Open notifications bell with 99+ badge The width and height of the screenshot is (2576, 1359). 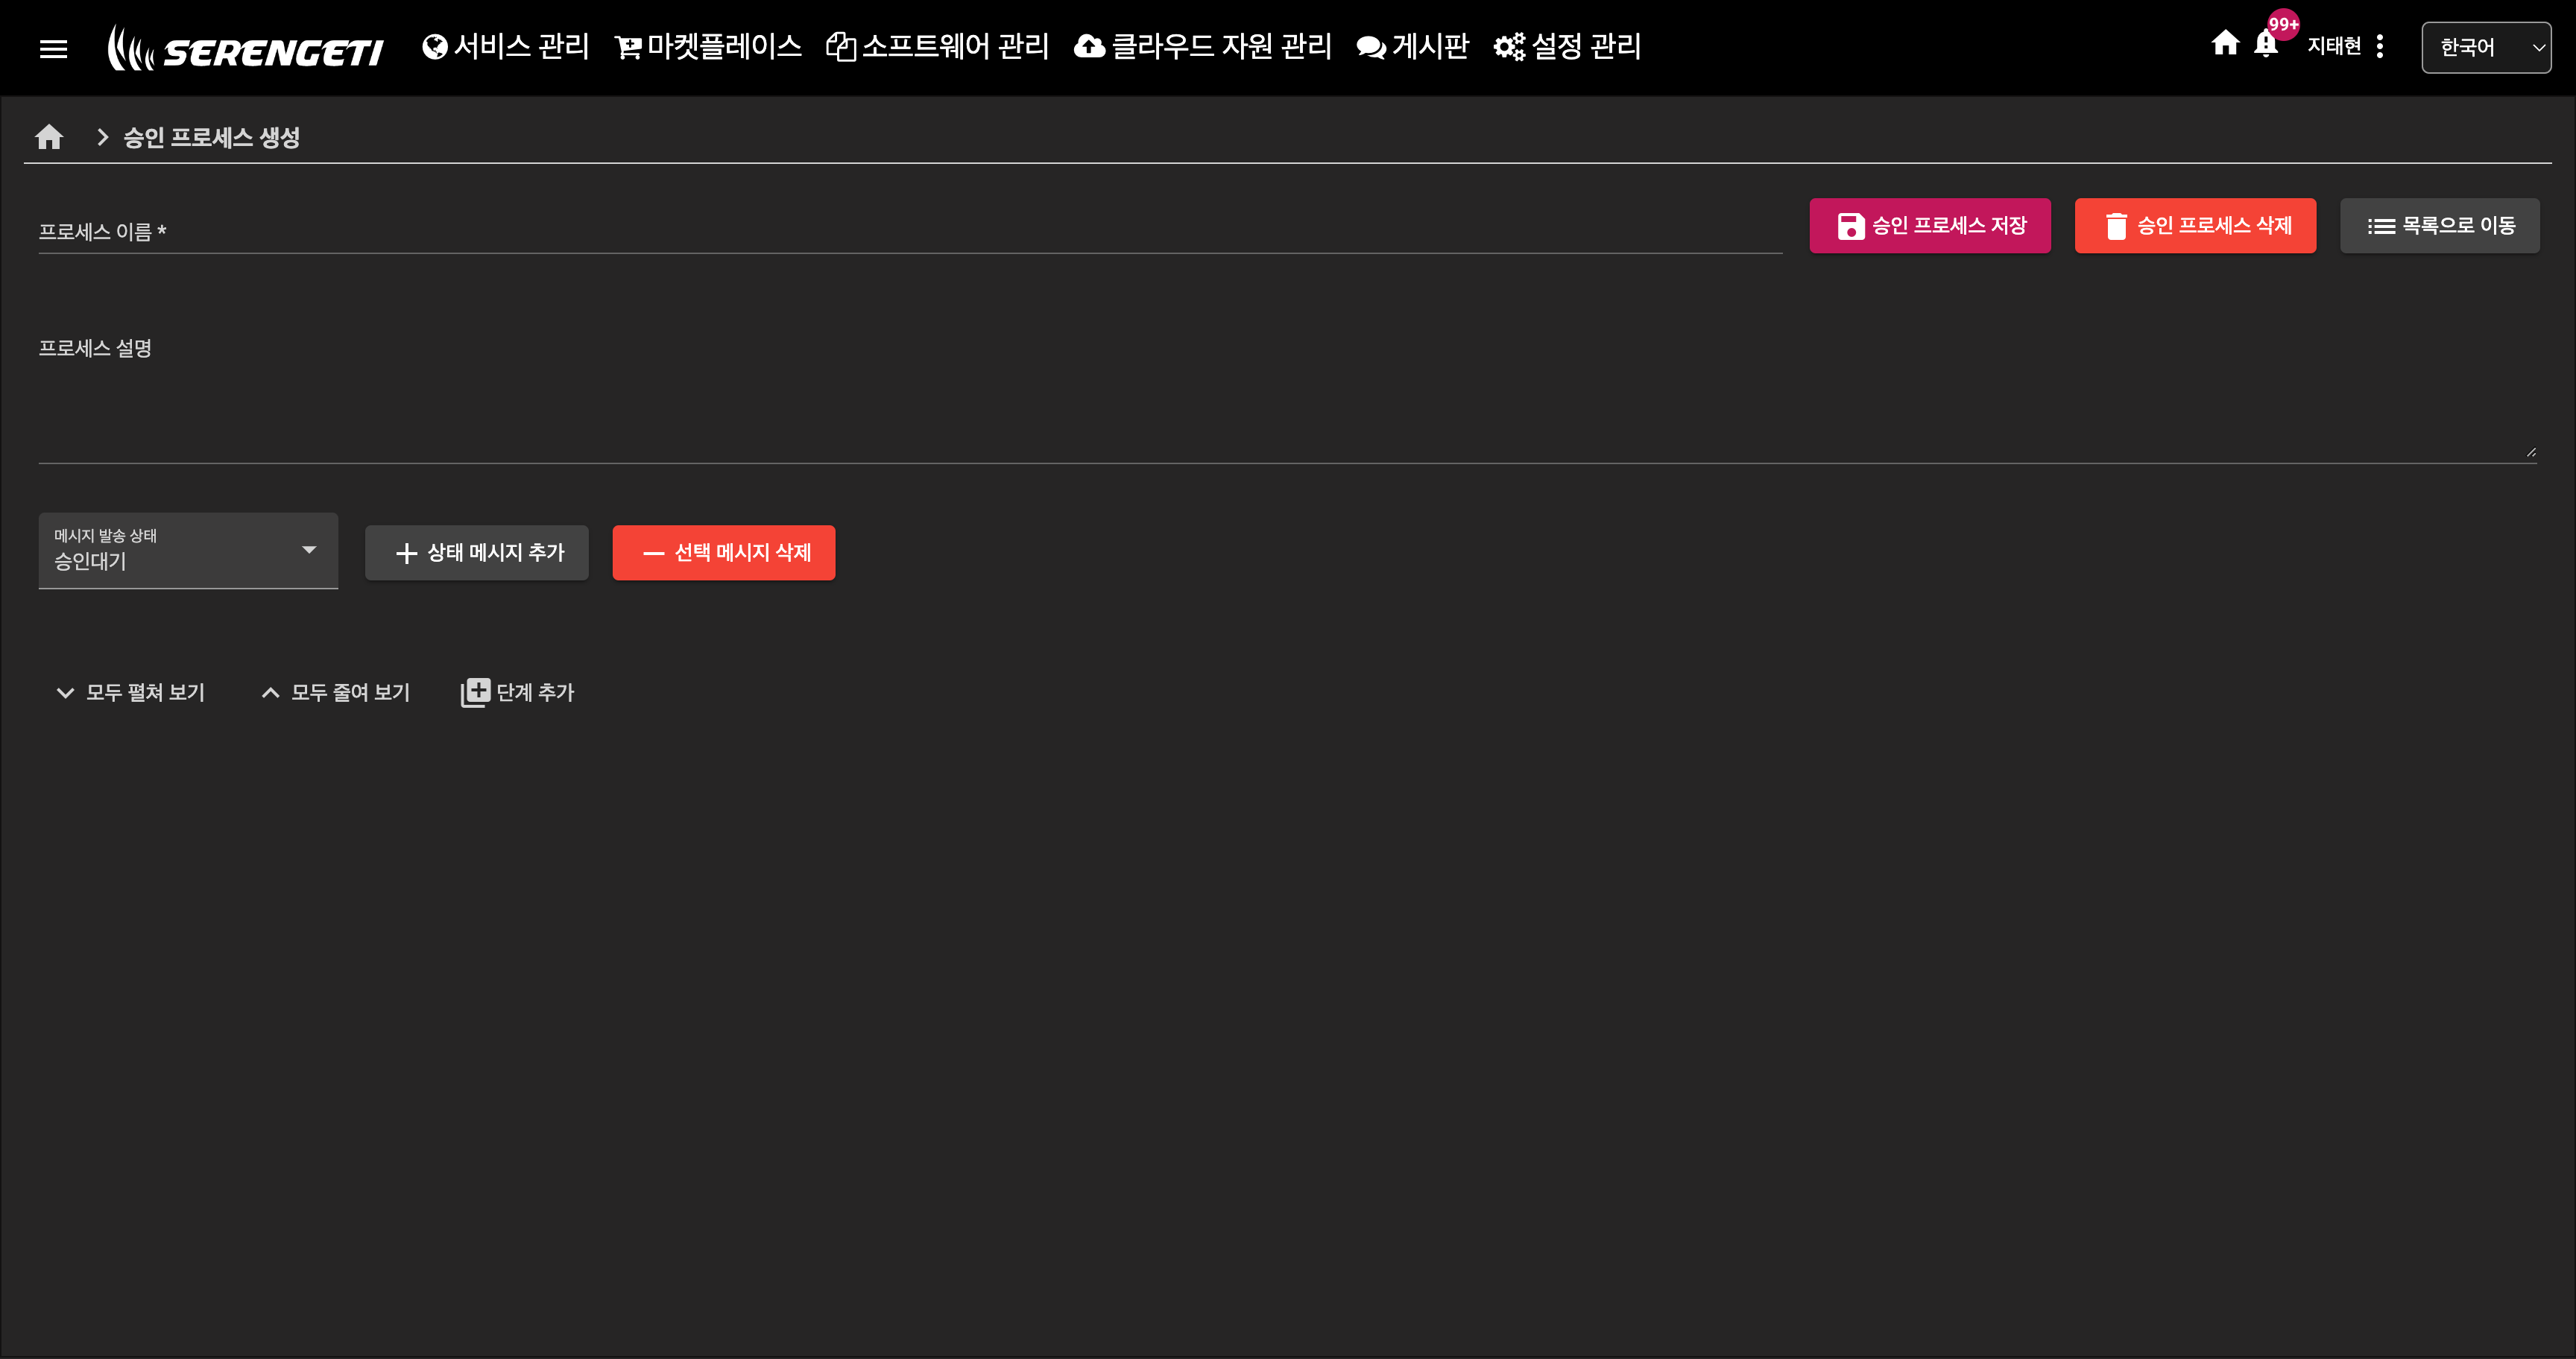point(2266,44)
